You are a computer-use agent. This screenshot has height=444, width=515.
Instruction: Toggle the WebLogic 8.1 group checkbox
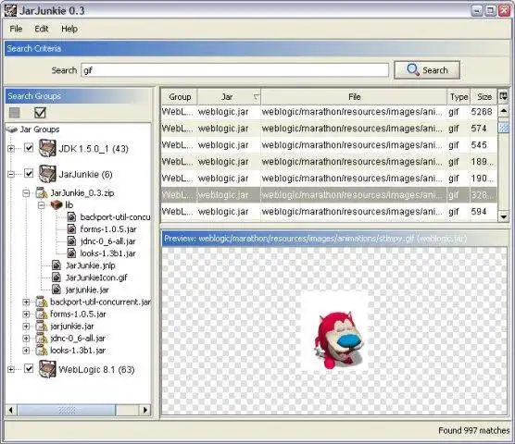pyautogui.click(x=29, y=368)
